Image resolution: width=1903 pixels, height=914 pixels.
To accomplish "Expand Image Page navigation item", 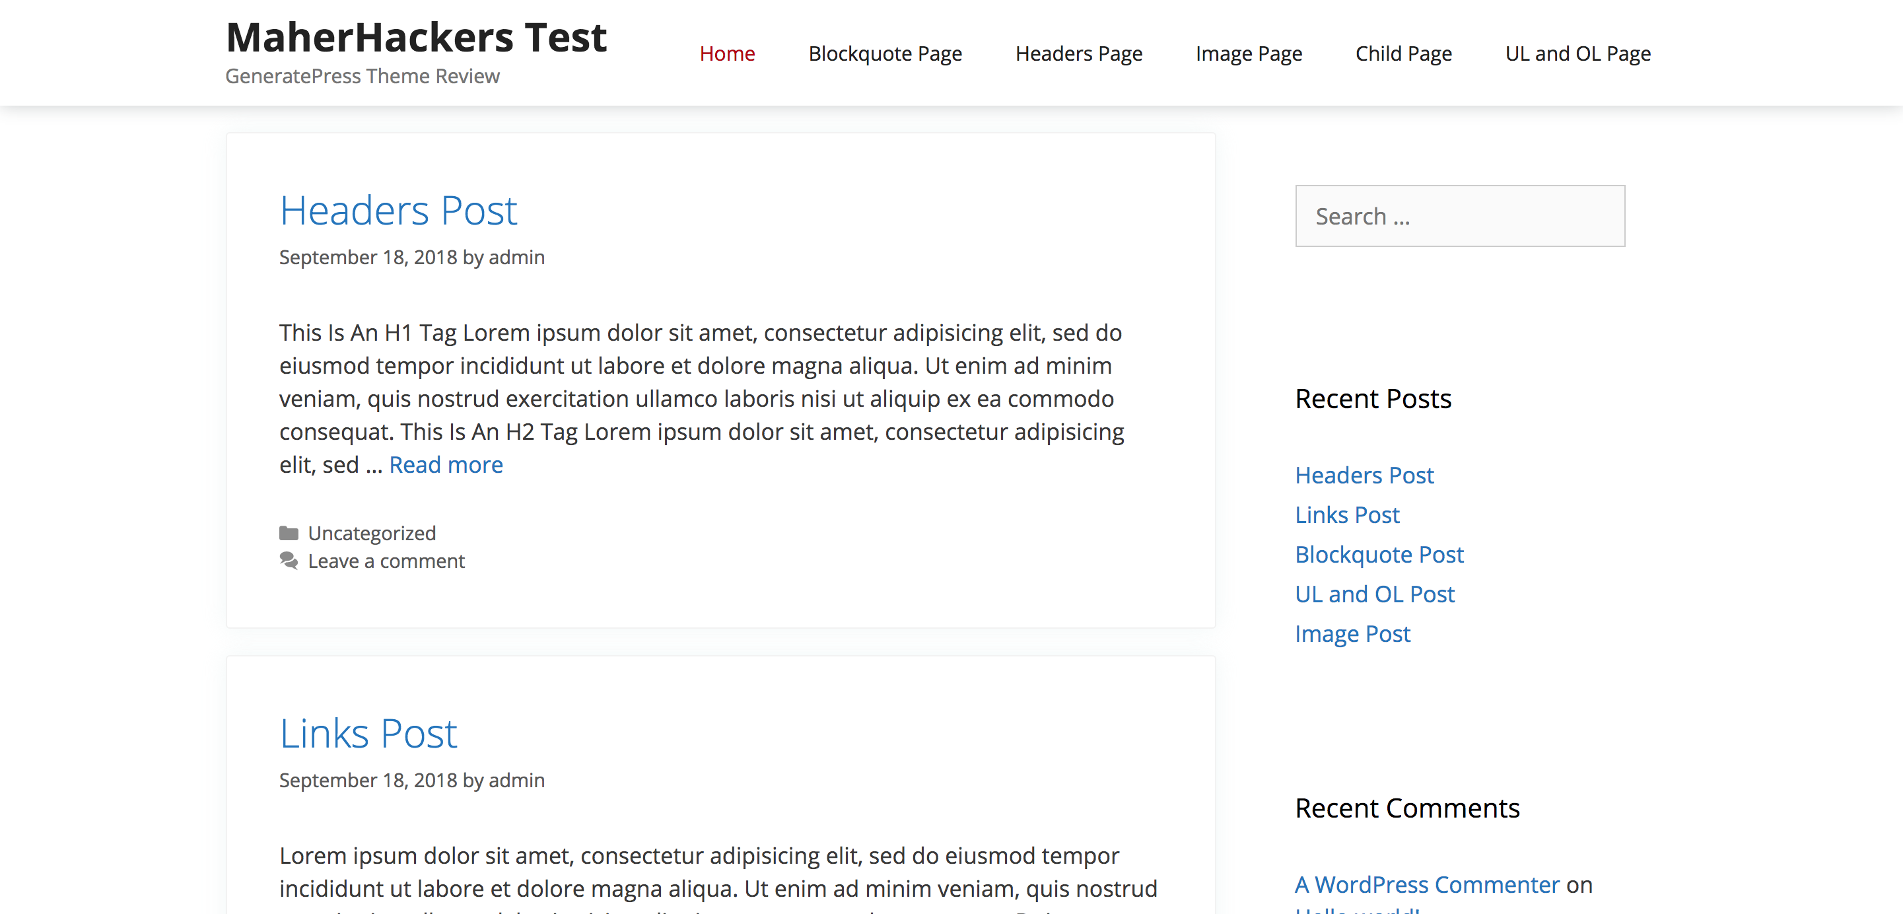I will point(1249,53).
